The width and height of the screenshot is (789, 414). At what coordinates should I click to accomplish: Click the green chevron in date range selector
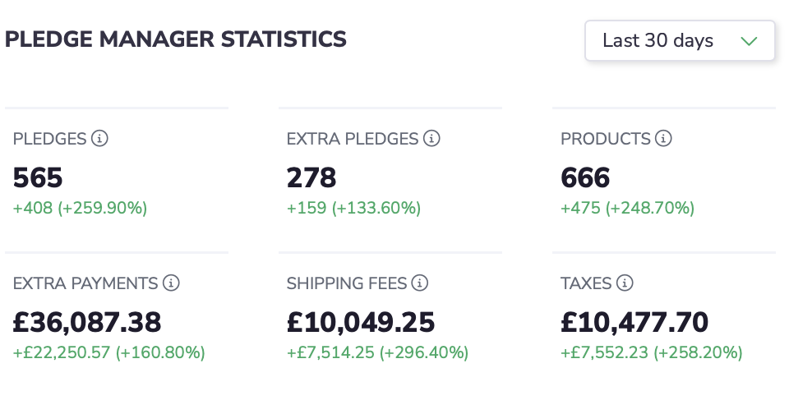[x=750, y=41]
